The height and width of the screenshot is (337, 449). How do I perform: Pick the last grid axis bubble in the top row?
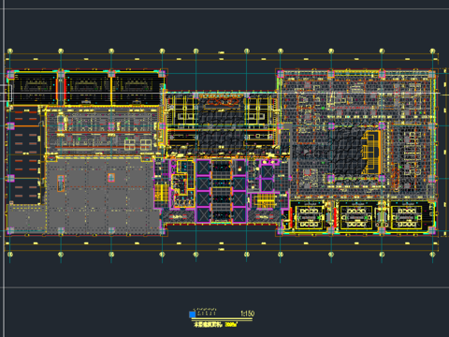coord(432,51)
